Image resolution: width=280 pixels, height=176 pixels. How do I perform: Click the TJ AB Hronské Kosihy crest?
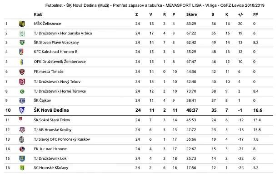point(22,130)
